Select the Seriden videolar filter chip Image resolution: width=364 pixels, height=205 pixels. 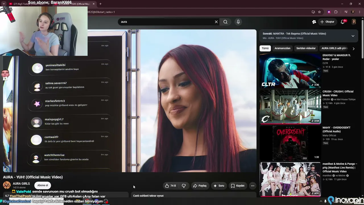coord(306,48)
